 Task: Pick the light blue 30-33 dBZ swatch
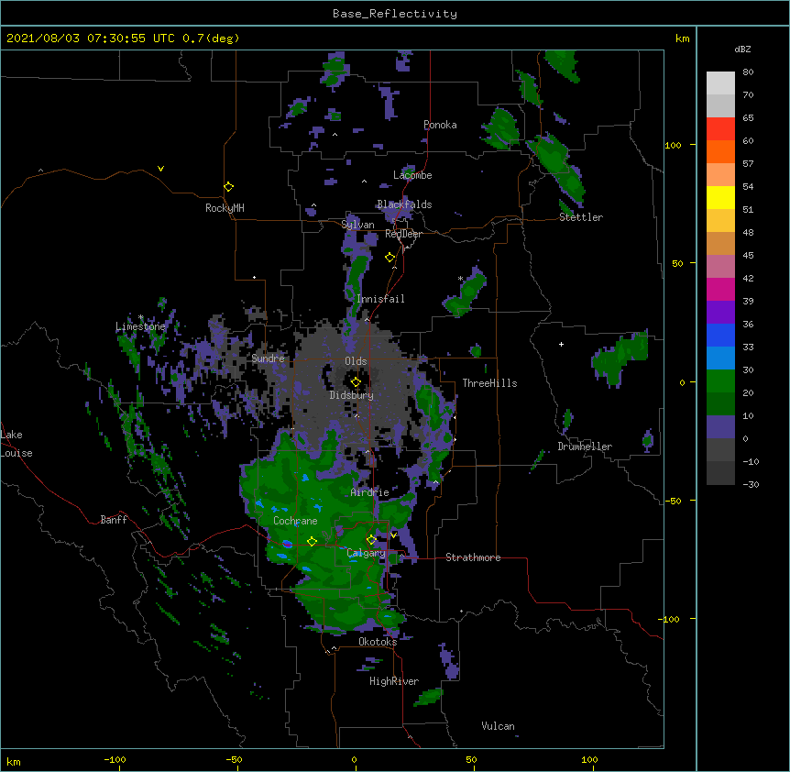tap(720, 358)
